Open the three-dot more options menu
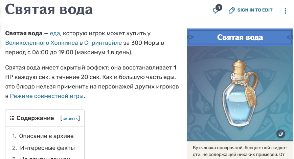 (x=286, y=11)
